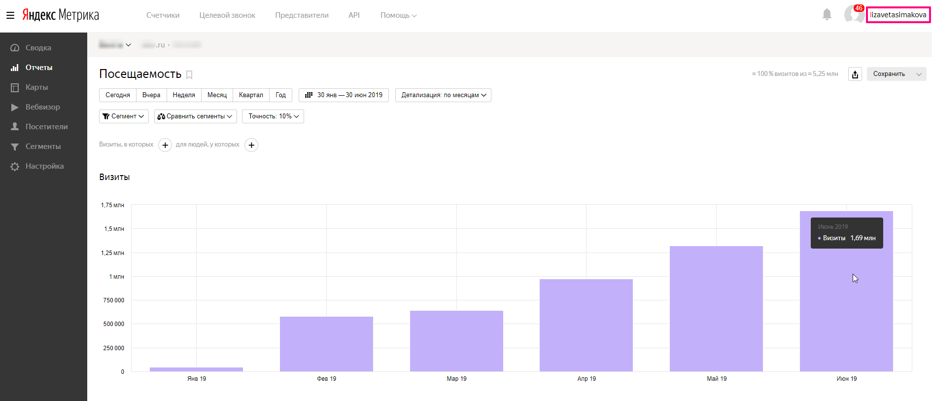
Task: Click the Настройка gear icon
Action: pos(15,166)
